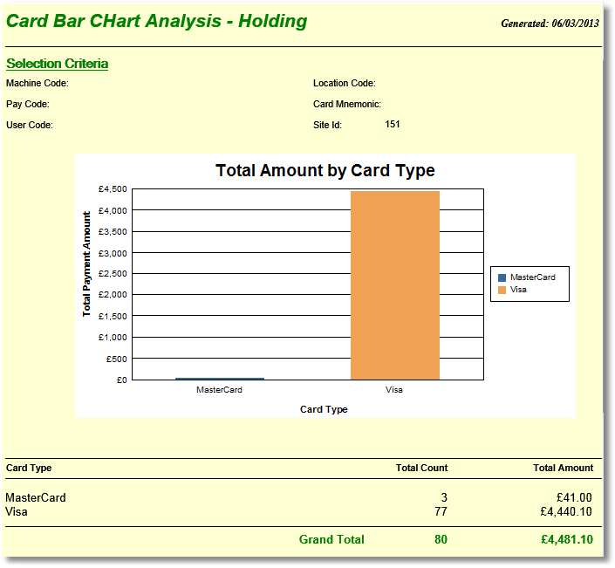Click the 'Total Amount' column header
Viewport: 615px width, 568px height.
pos(563,469)
